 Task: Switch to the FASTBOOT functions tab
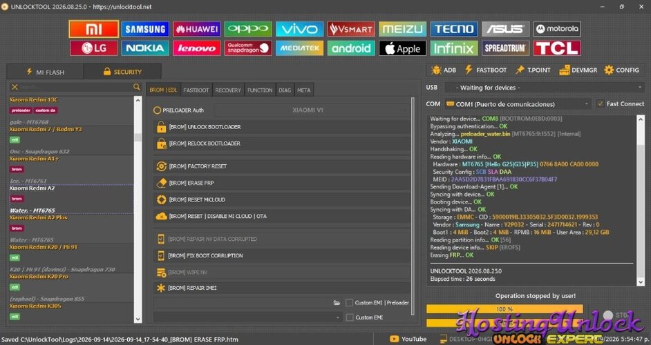click(196, 90)
